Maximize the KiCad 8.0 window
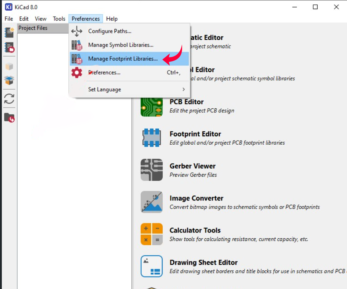 pos(315,7)
